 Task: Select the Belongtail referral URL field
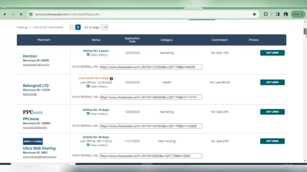151,97
